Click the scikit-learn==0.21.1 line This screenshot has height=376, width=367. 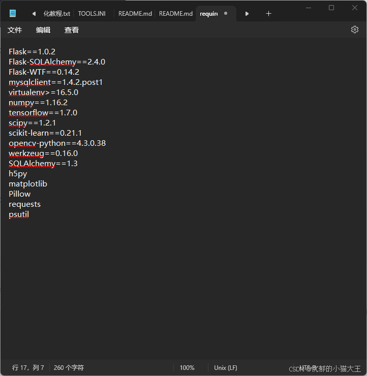pyautogui.click(x=45, y=133)
